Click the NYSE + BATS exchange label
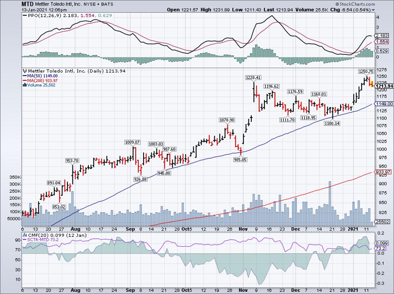The image size is (394, 294). tap(98, 4)
